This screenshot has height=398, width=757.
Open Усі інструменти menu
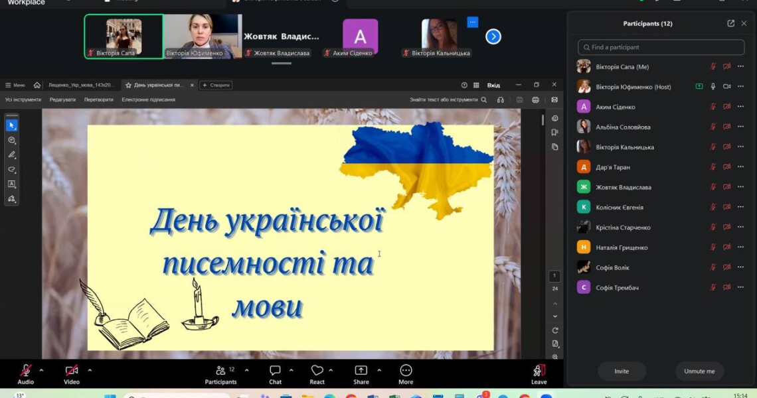tap(23, 100)
